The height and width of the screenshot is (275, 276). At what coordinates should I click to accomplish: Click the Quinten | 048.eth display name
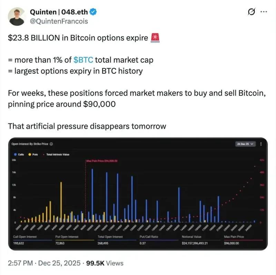click(58, 12)
